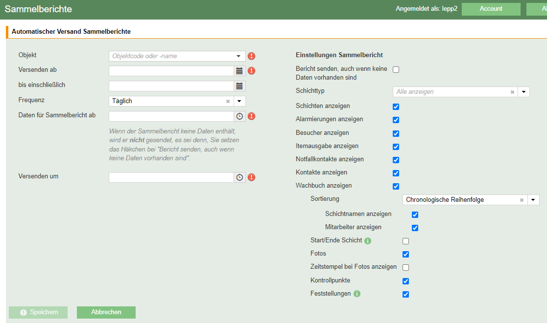547x323 pixels.
Task: Click error icon beside Daten für Sammelbericht ab
Action: click(x=252, y=116)
